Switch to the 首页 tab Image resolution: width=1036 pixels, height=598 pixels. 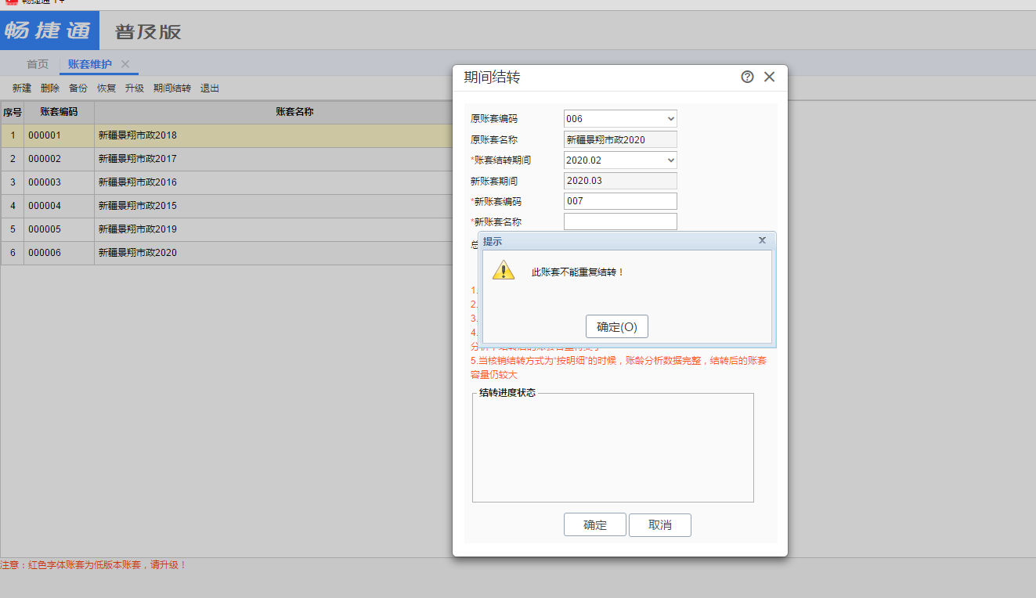38,64
